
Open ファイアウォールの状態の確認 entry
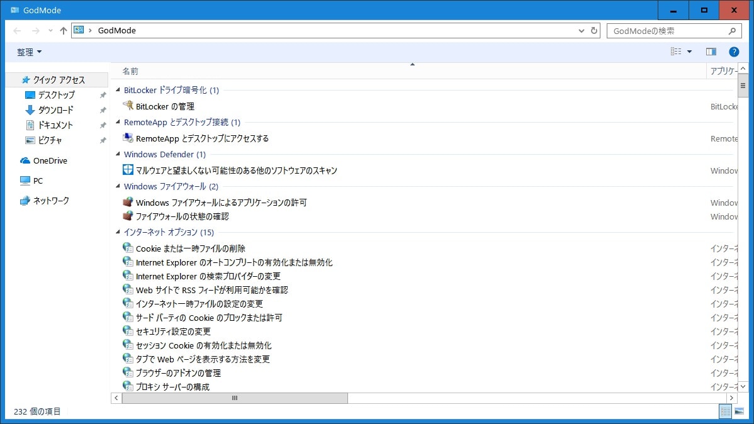[x=183, y=216]
